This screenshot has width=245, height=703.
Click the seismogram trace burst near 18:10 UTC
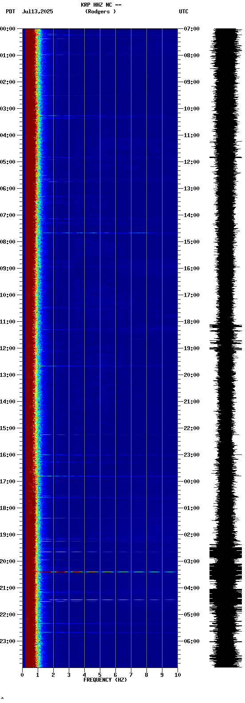(226, 327)
